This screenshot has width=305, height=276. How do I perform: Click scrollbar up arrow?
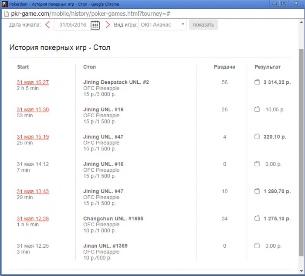(301, 22)
